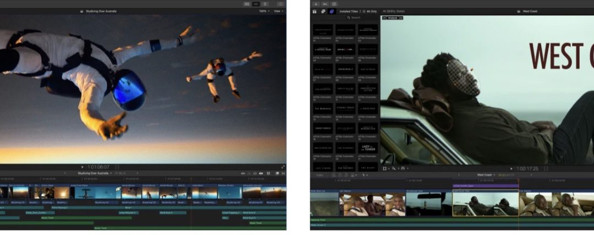Select the mTitle Cinematic 01 thumbnail
594x235 pixels.
click(323, 30)
